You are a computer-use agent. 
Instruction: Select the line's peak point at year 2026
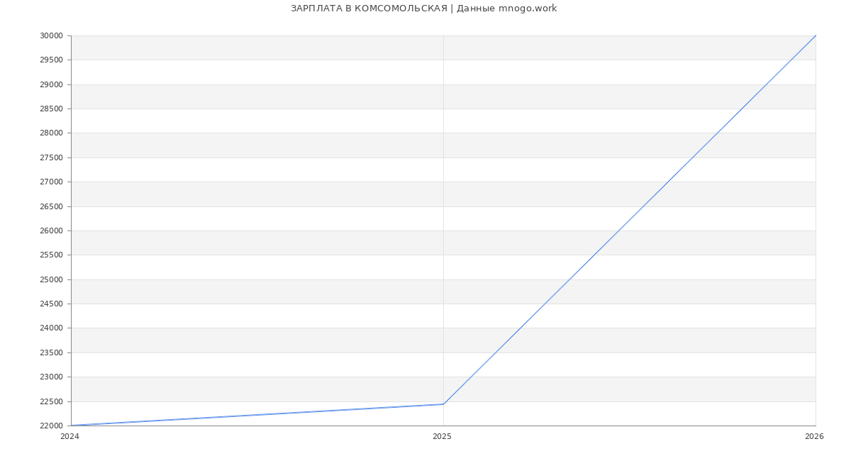pos(816,35)
